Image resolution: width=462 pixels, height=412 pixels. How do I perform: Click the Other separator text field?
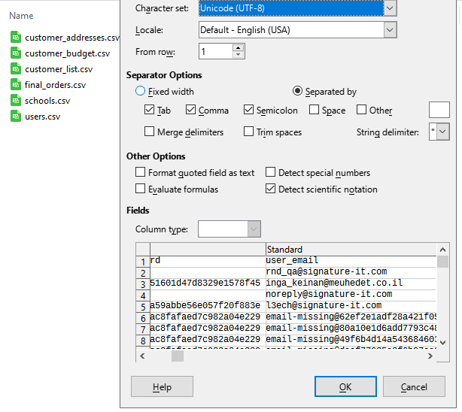coord(439,111)
